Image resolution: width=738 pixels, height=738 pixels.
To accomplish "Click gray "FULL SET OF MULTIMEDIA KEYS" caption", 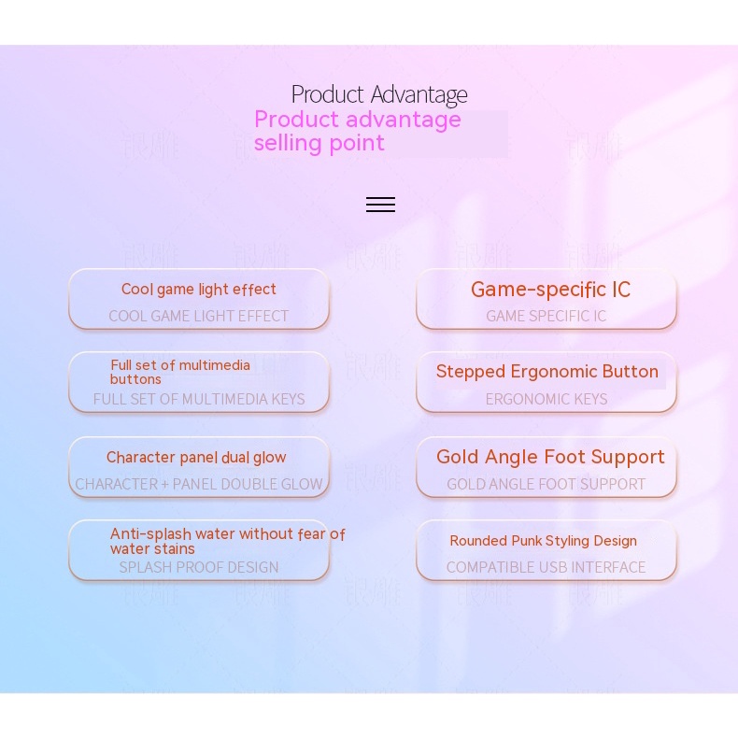I will coord(198,399).
